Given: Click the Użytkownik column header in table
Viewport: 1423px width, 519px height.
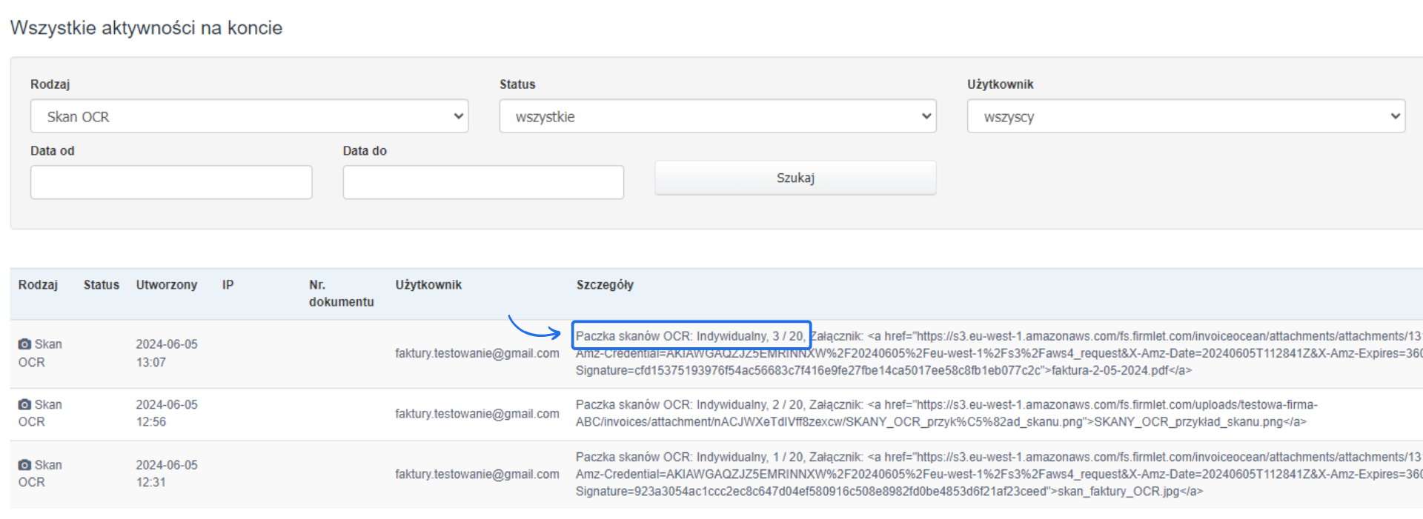Looking at the screenshot, I should tap(428, 285).
